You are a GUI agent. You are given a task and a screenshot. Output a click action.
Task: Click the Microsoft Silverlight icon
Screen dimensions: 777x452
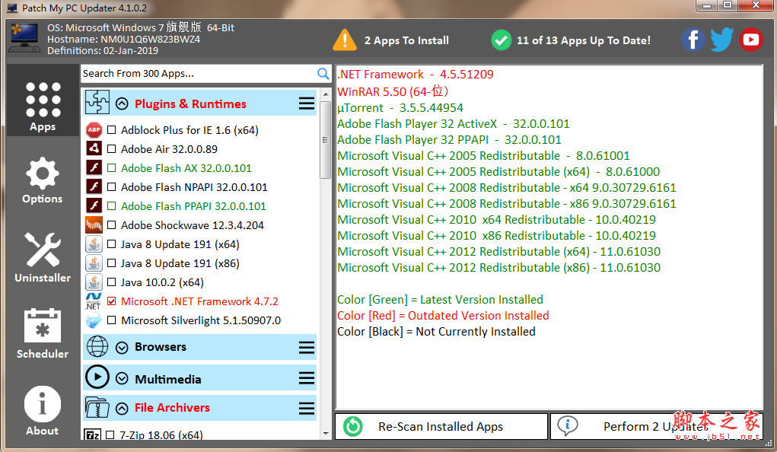[x=94, y=320]
